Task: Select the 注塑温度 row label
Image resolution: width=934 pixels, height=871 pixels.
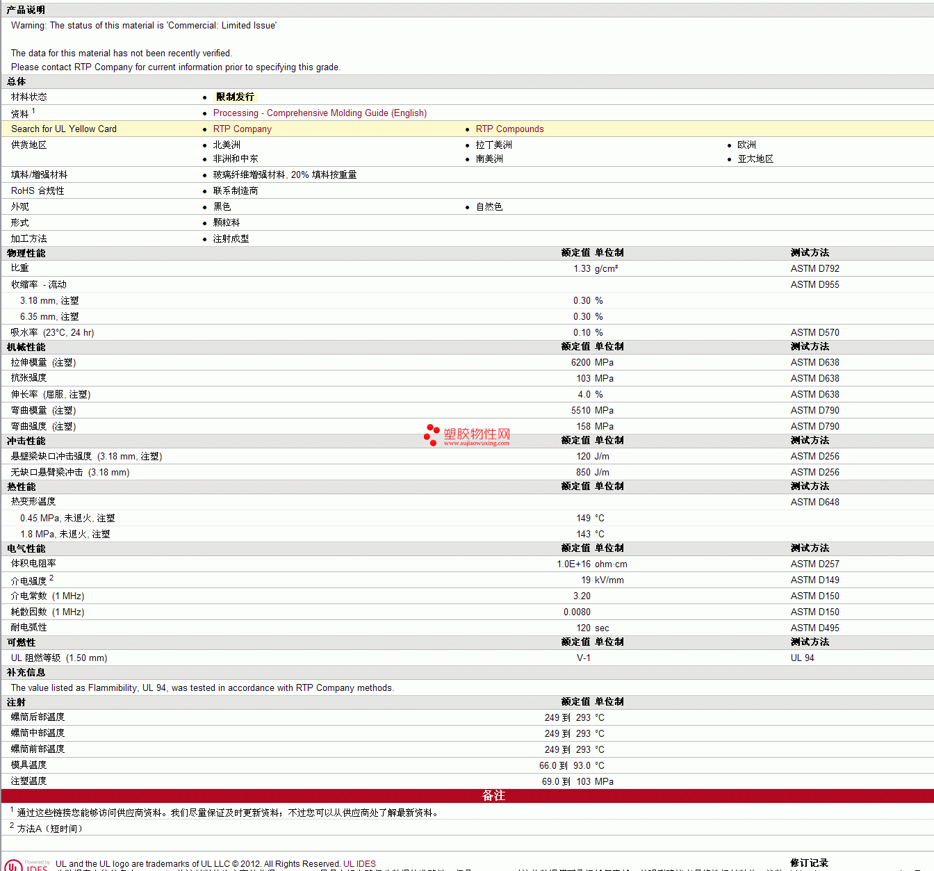Action: point(28,781)
